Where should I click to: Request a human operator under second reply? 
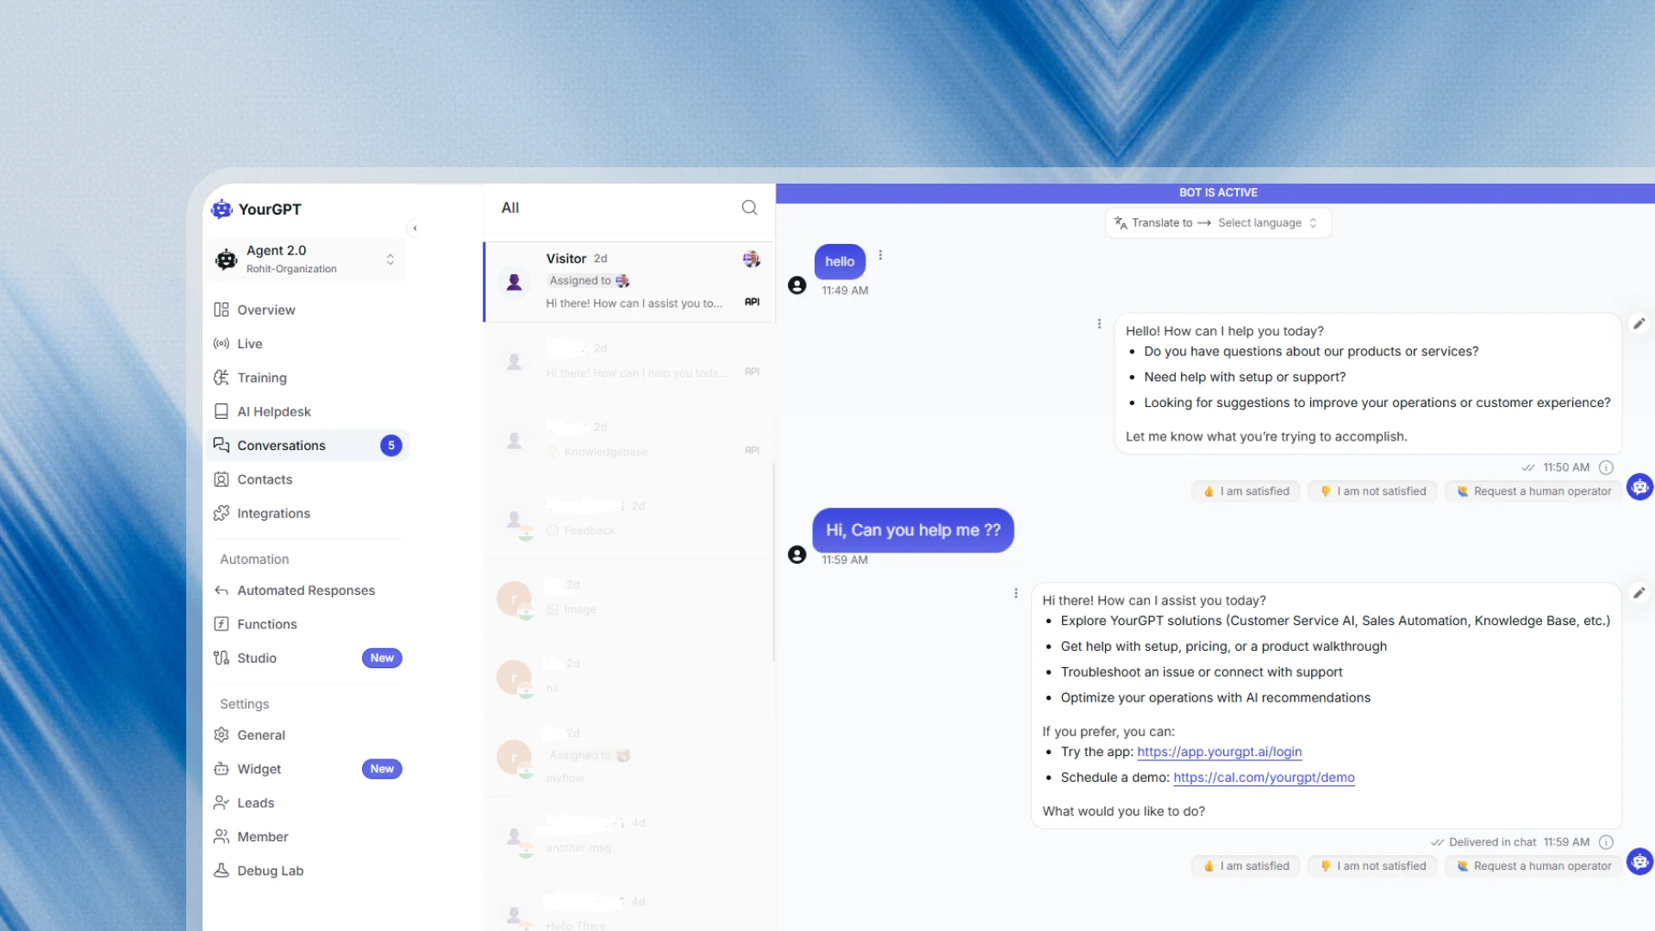pyautogui.click(x=1533, y=865)
